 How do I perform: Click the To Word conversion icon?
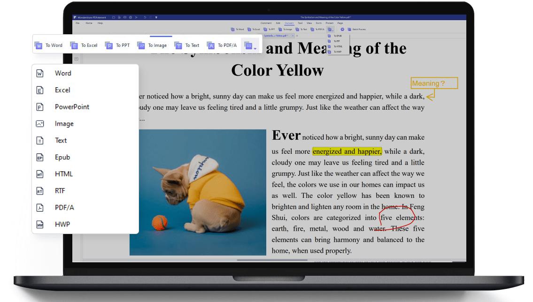coord(39,45)
